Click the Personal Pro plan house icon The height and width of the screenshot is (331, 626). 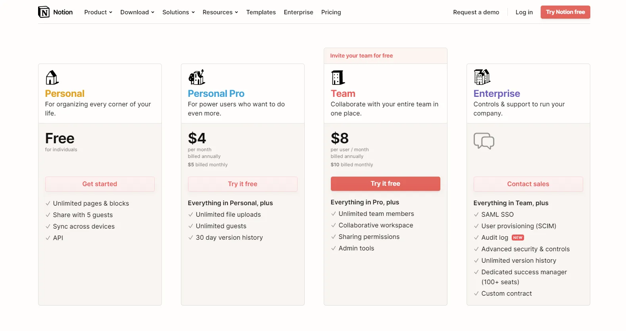click(197, 77)
